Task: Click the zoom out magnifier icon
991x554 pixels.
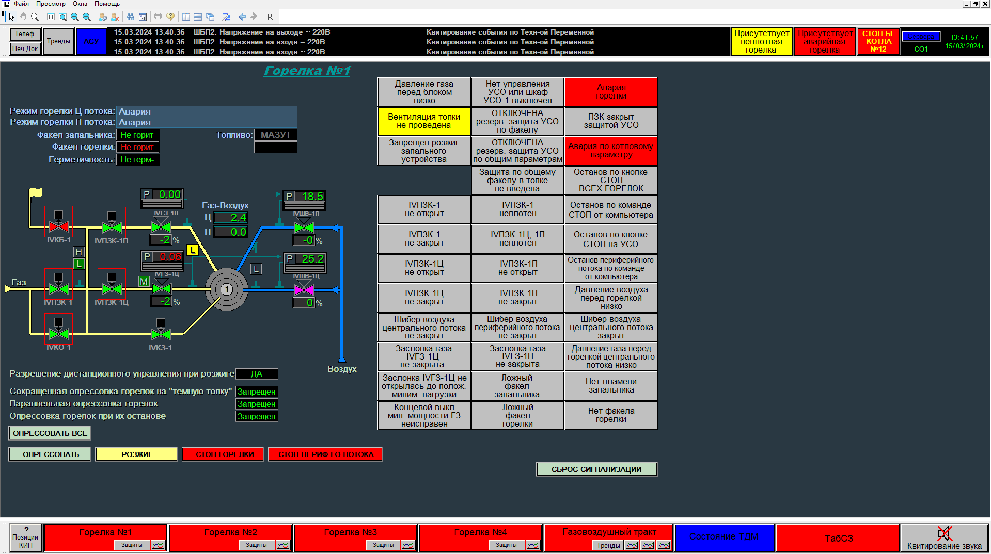Action: coord(75,17)
